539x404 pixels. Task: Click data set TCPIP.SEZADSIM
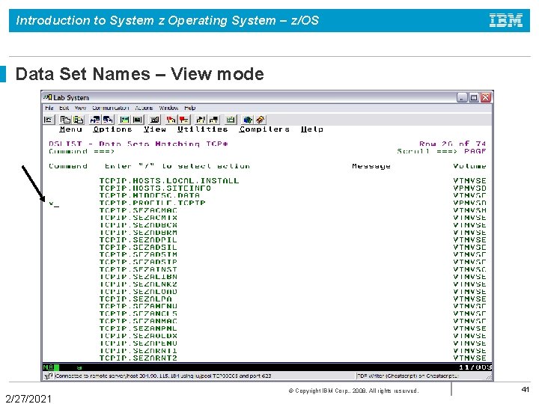point(138,254)
